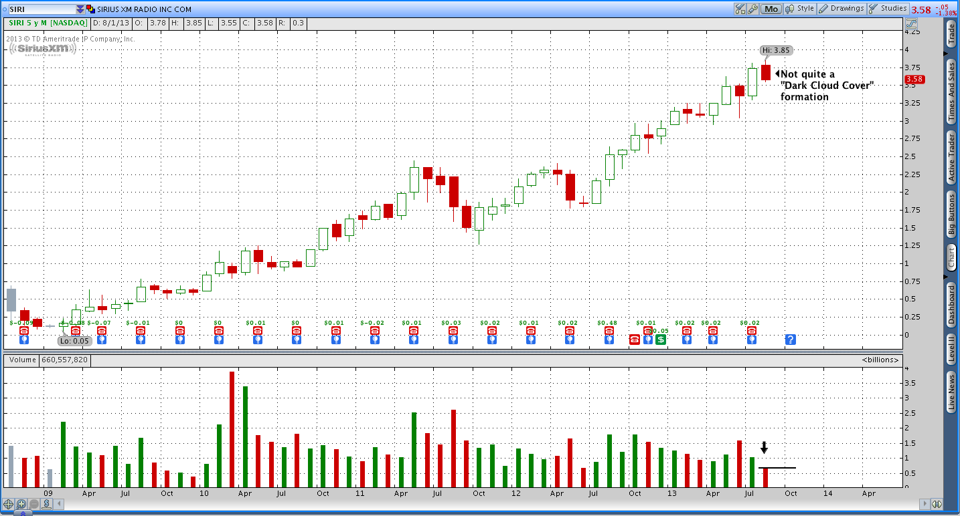Click the Style button

coord(799,9)
